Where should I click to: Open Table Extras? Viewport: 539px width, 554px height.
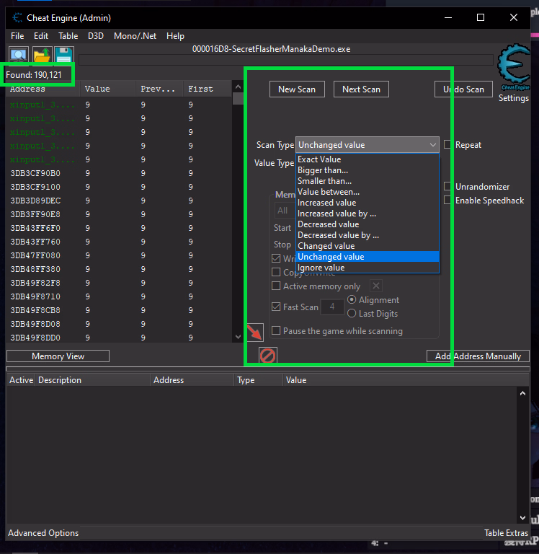(x=506, y=533)
